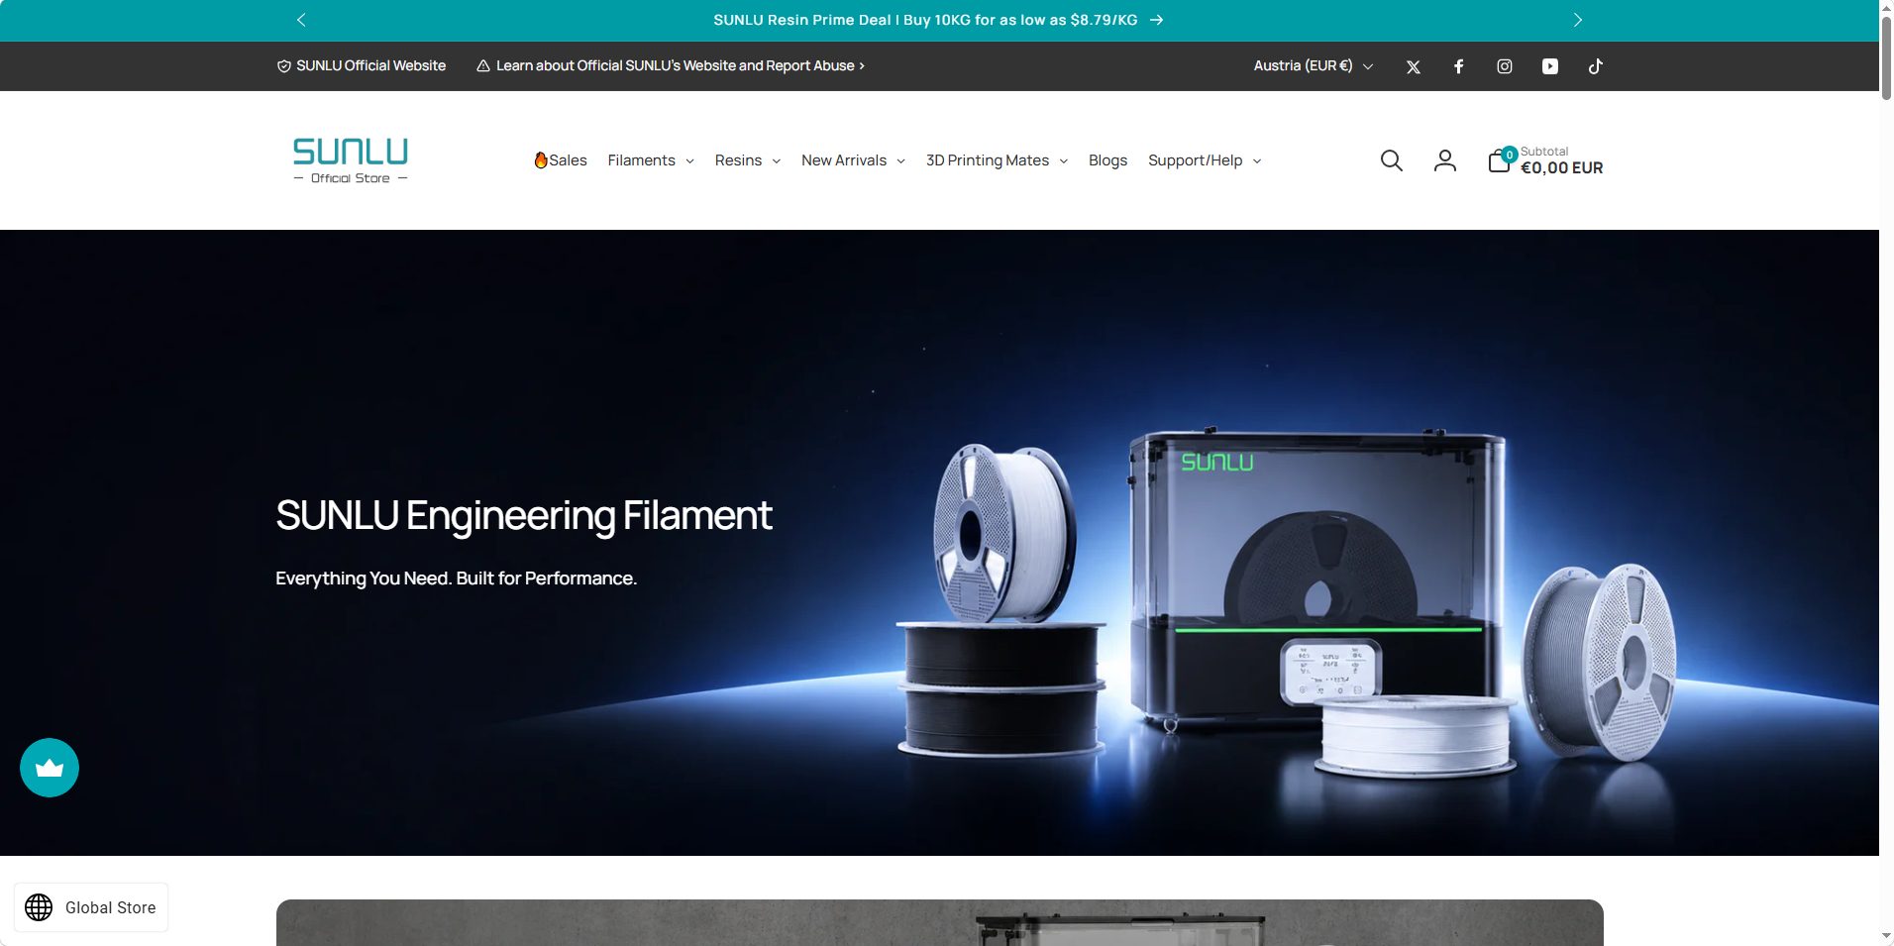Expand the Resins menu
1894x946 pixels.
point(748,160)
